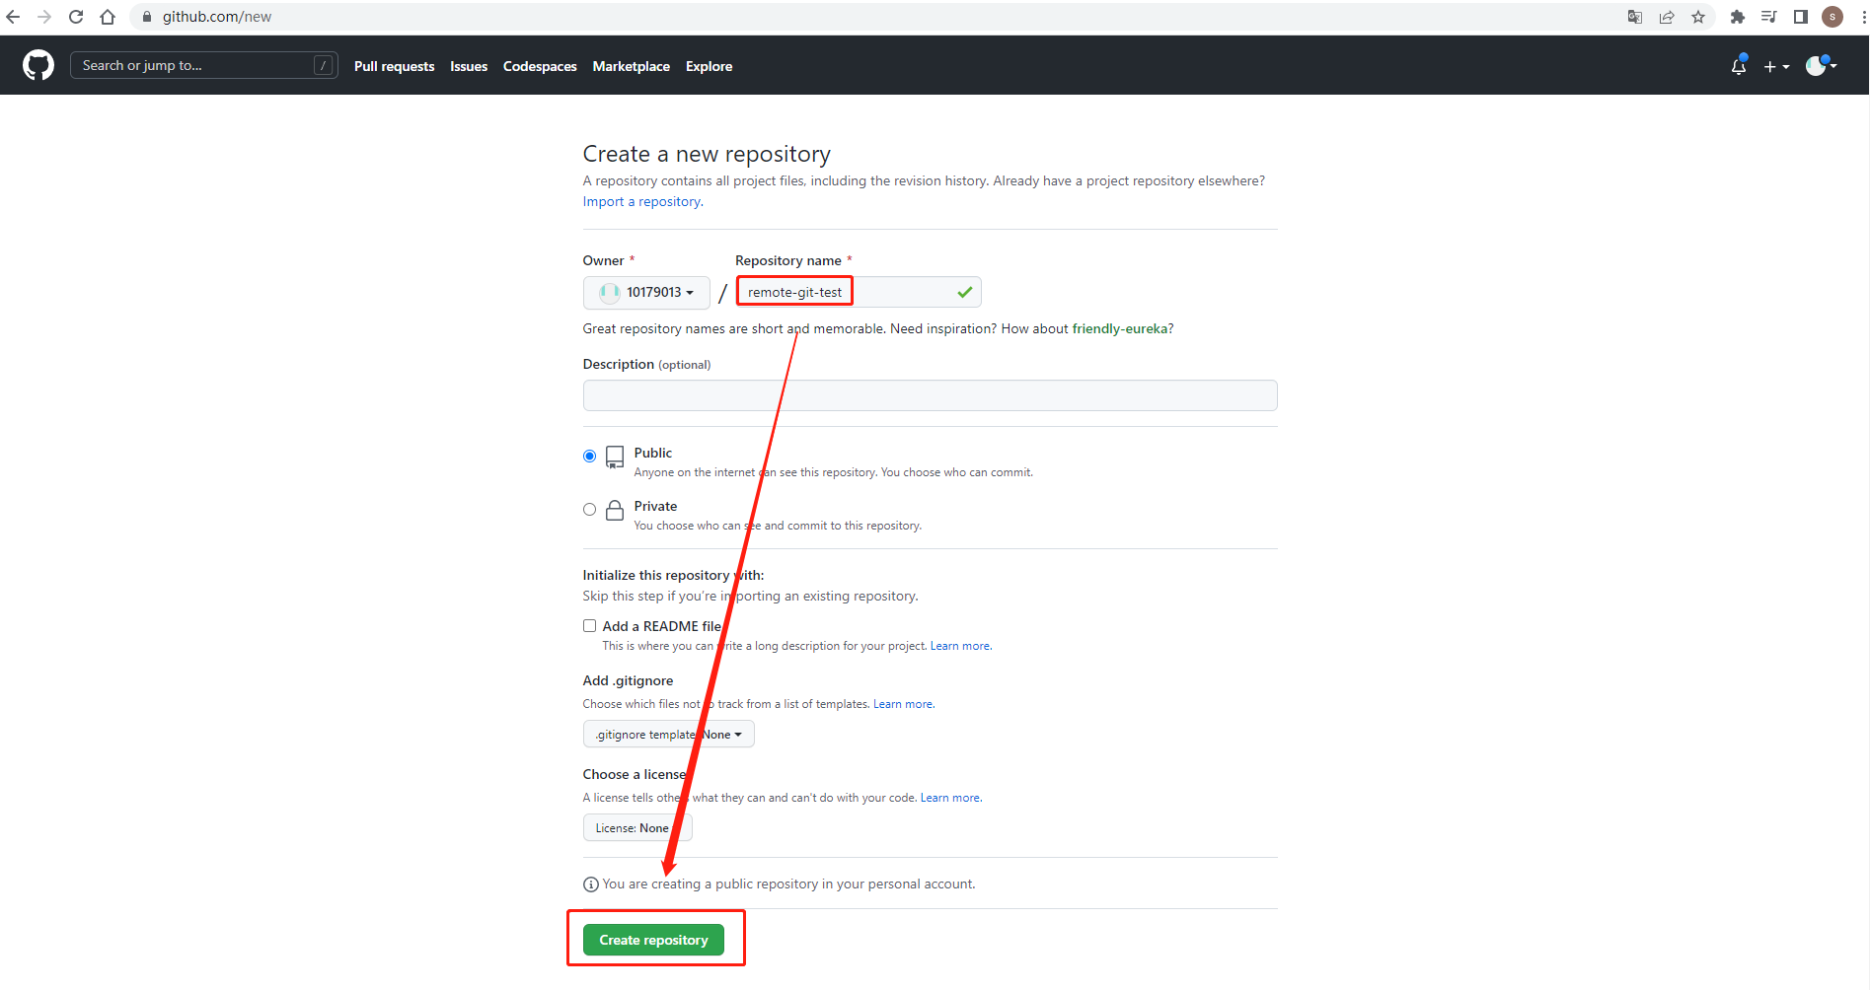This screenshot has width=1870, height=990.
Task: Click the Private repository lock icon
Action: click(615, 510)
